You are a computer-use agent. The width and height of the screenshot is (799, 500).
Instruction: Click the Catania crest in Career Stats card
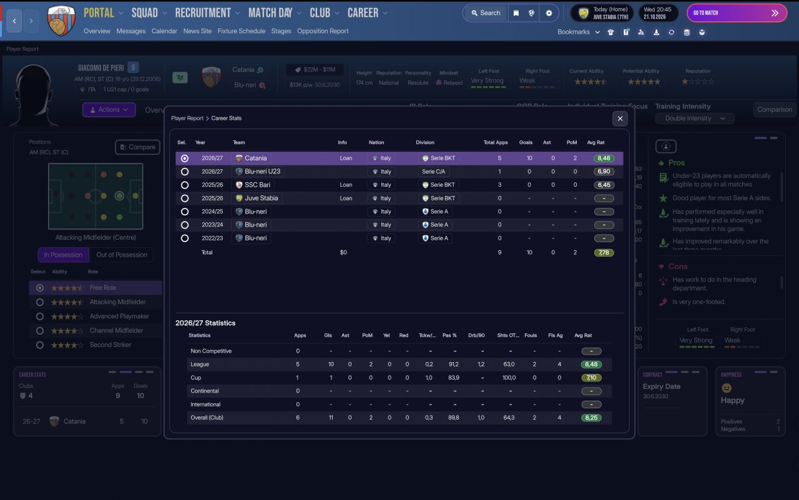point(54,421)
